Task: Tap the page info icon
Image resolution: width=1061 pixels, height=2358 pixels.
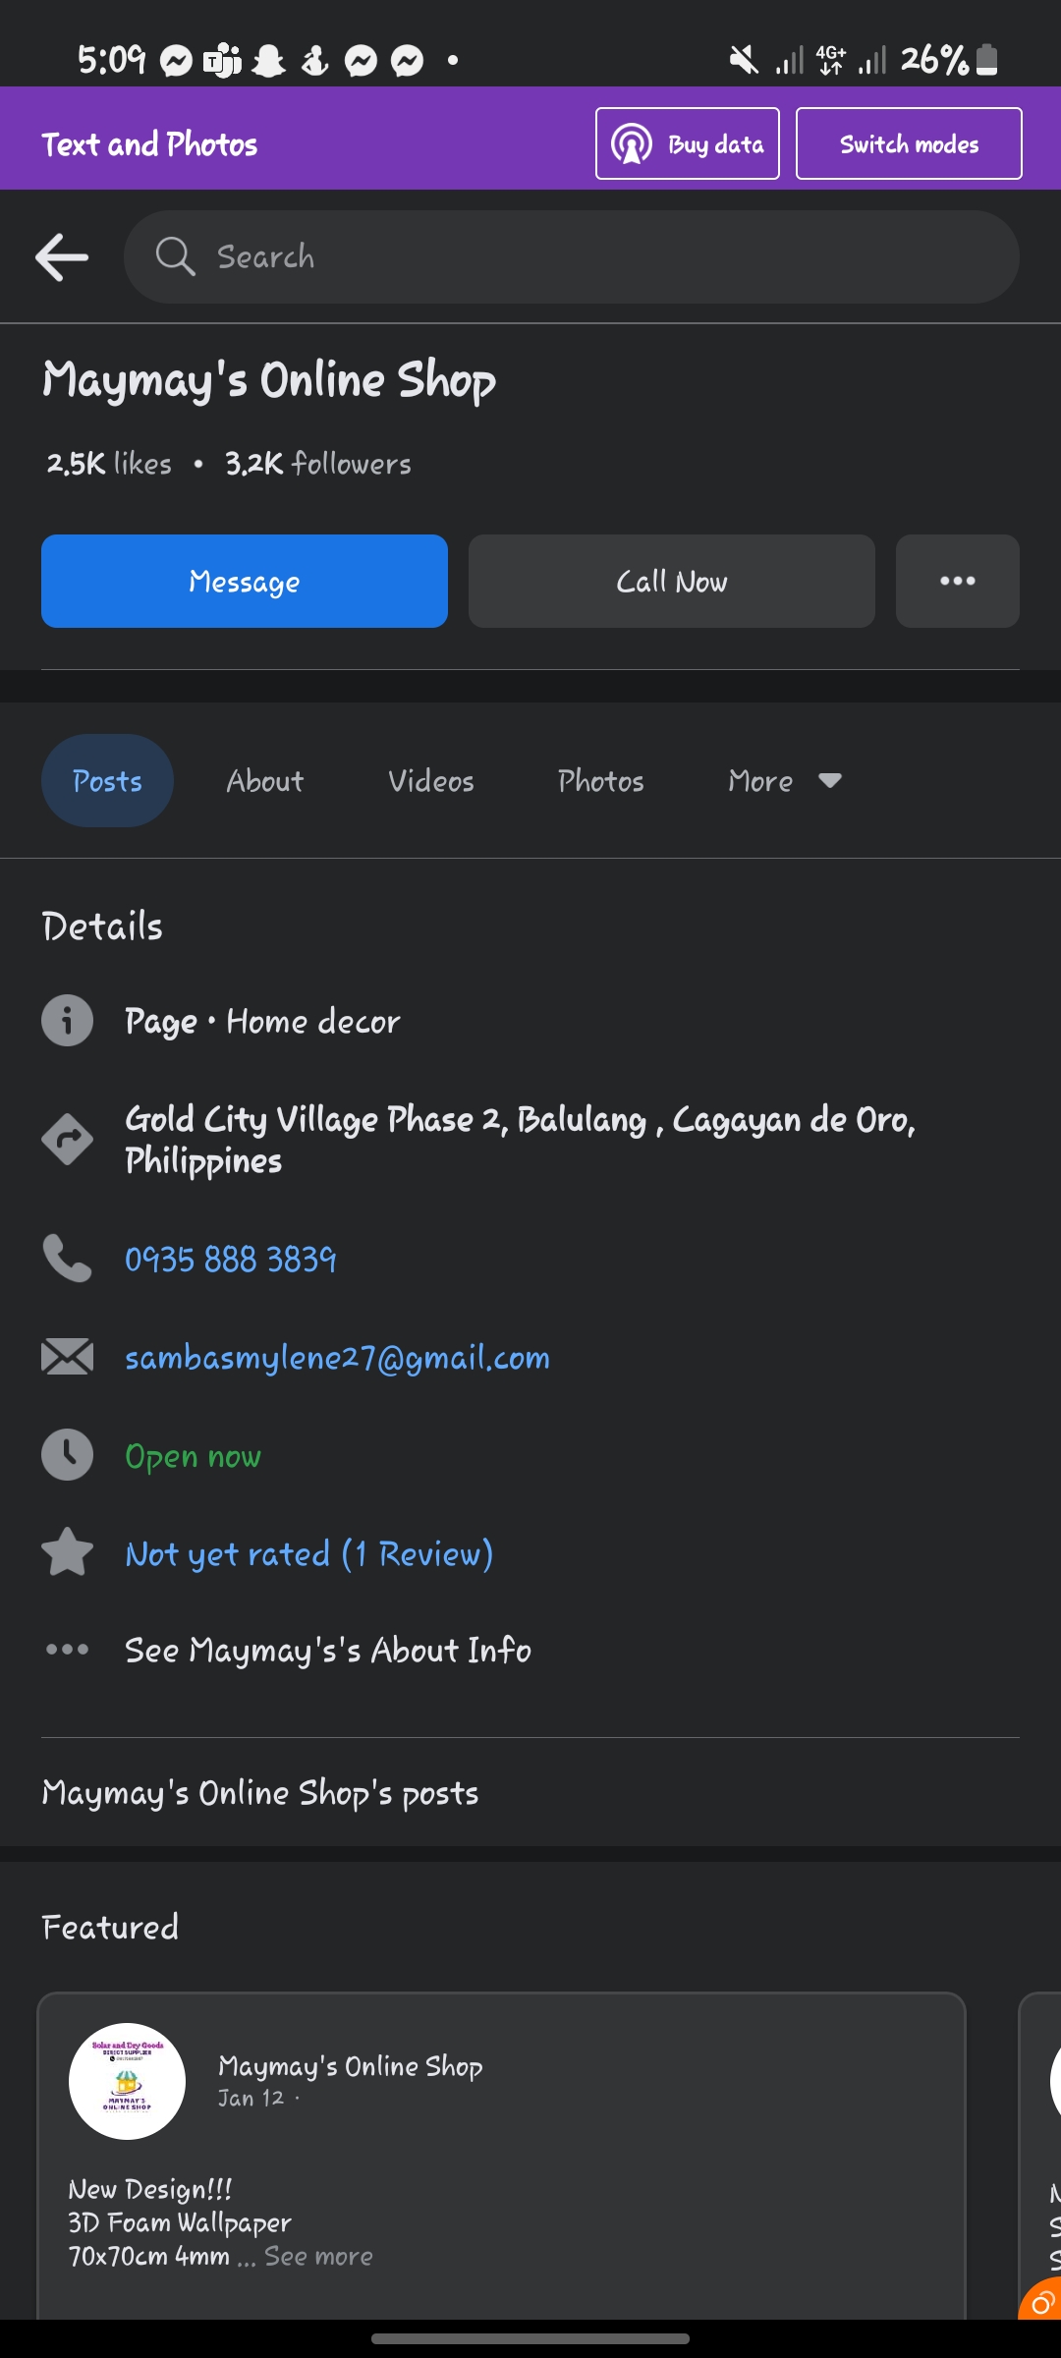Action: click(67, 1021)
